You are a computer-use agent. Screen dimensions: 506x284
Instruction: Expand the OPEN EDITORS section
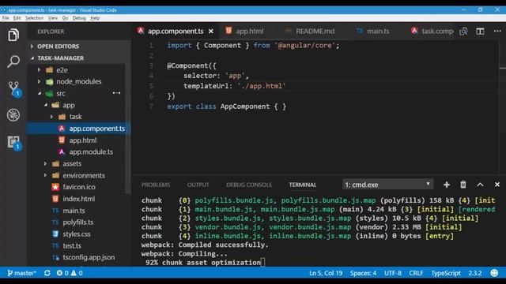click(x=58, y=47)
